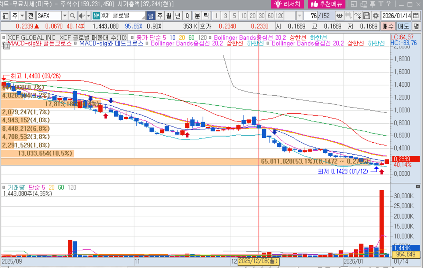Click the 954,649 volume value tag
423x268 pixels.
pos(405,254)
